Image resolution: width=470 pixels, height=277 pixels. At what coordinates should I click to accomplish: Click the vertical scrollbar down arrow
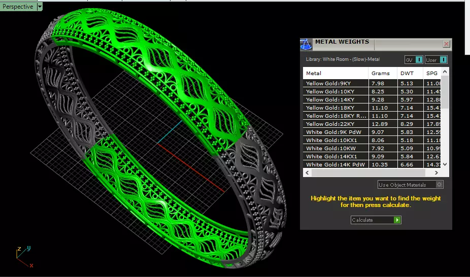pos(445,164)
